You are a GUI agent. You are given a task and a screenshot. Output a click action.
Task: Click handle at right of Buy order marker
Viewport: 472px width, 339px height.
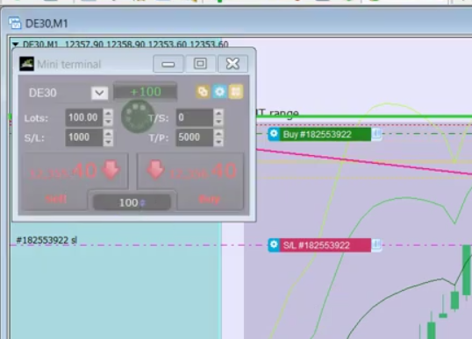coord(376,134)
